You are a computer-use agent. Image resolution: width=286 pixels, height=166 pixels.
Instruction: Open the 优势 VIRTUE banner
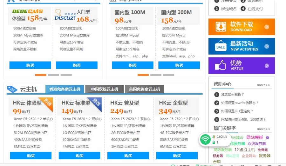242,66
